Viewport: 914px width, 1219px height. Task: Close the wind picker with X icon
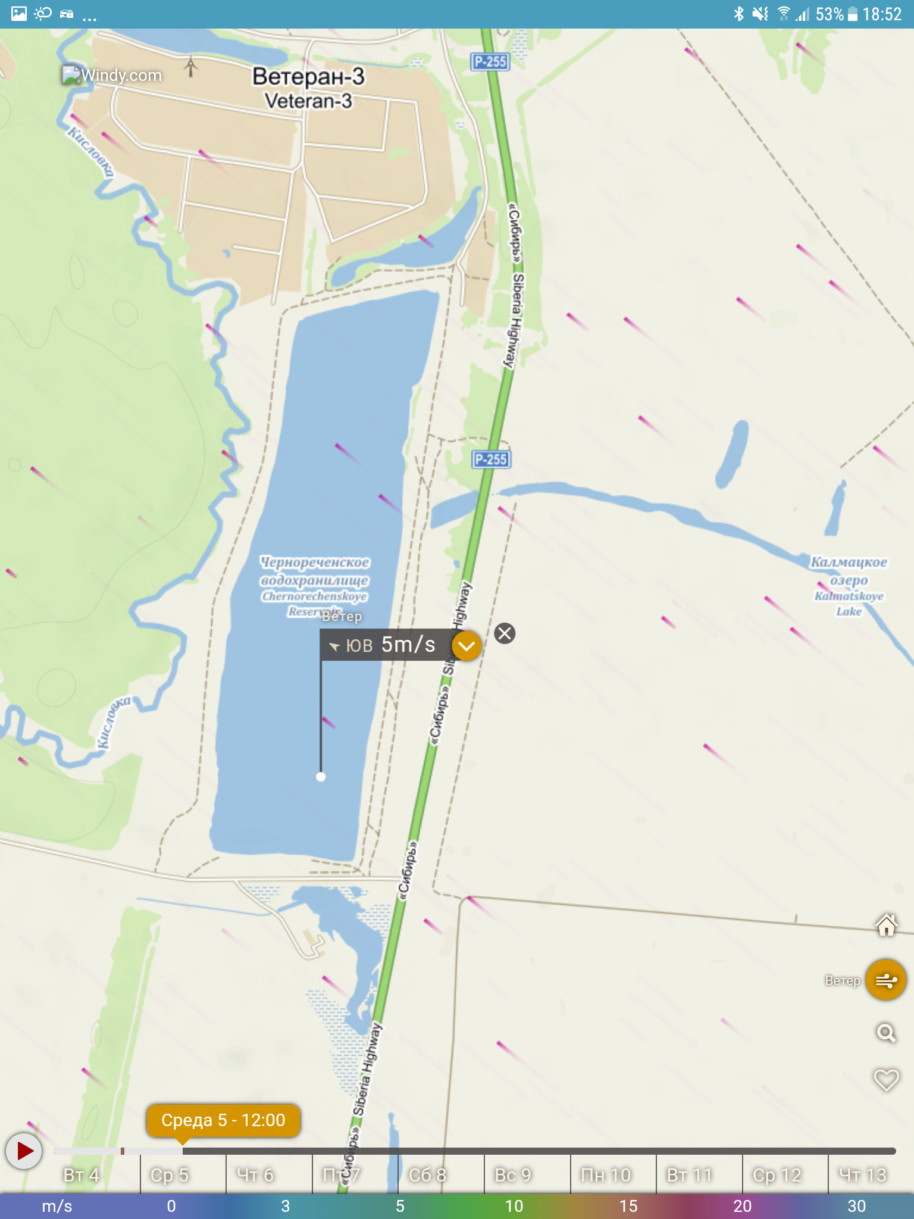point(505,633)
